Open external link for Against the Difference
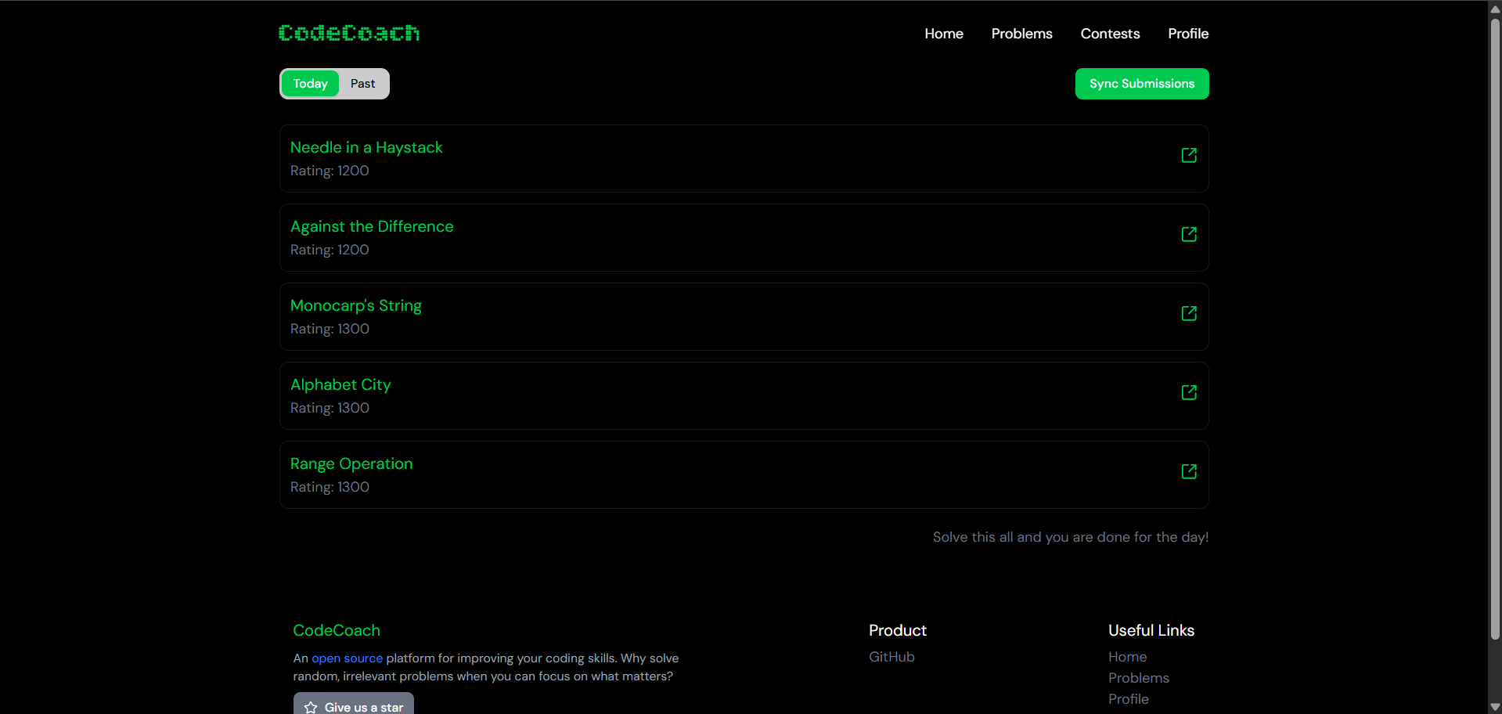 [x=1188, y=234]
